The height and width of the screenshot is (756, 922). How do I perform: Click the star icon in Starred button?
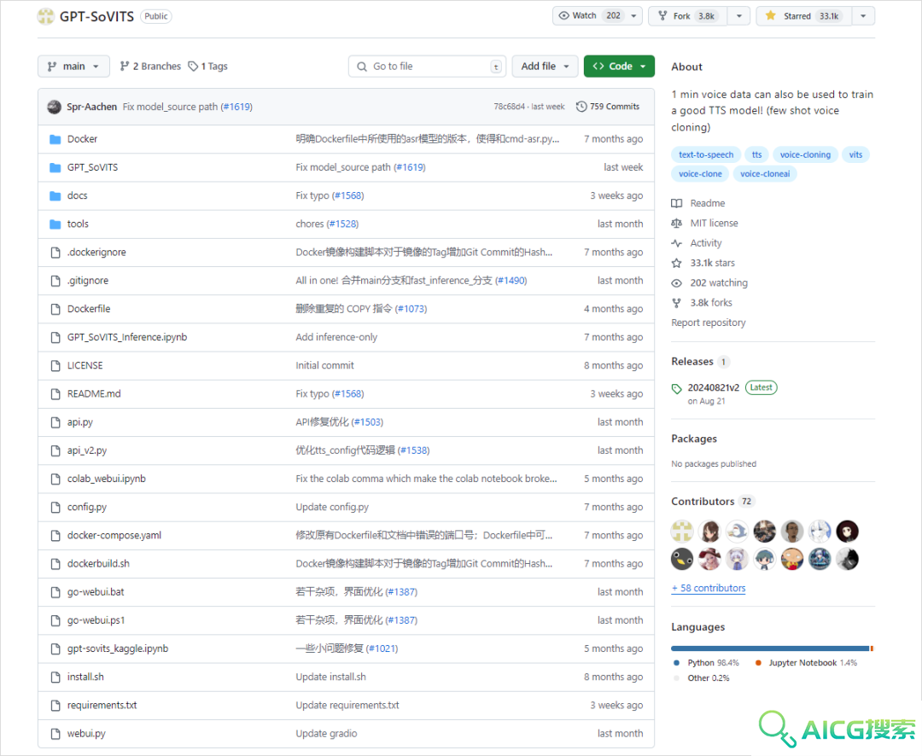pyautogui.click(x=770, y=16)
